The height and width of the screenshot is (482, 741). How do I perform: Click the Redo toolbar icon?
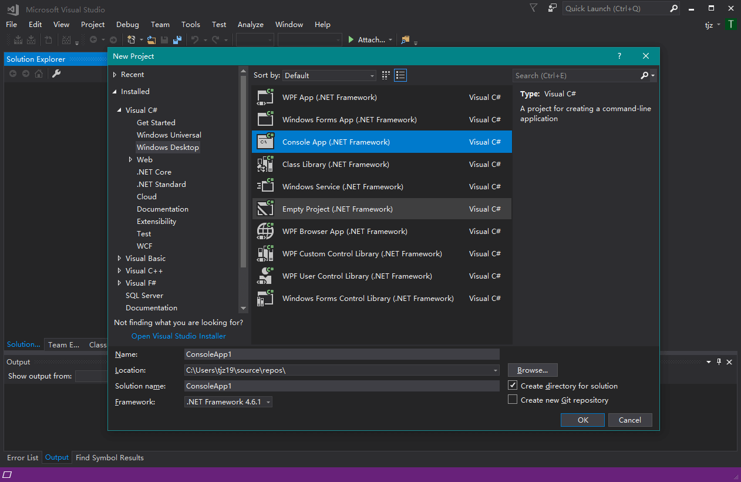click(215, 40)
